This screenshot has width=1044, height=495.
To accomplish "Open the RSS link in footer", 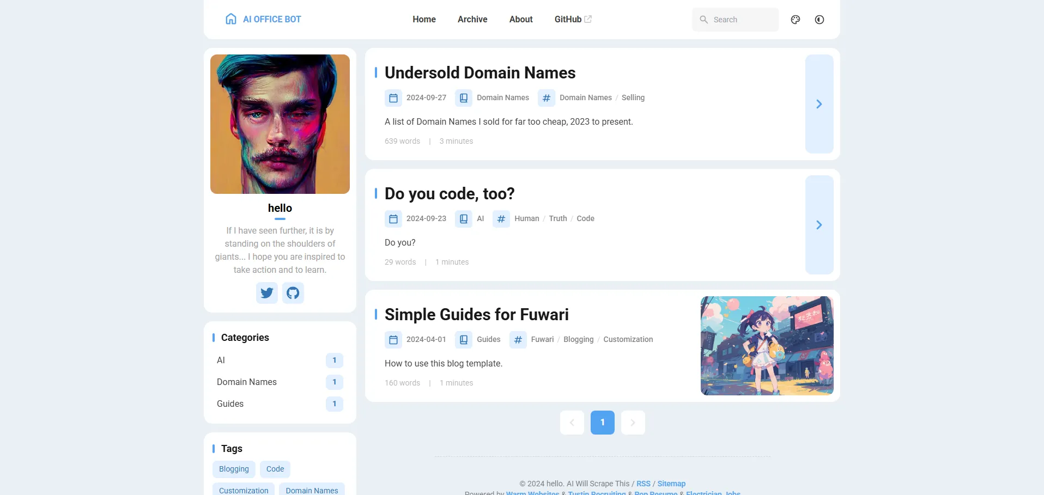I will click(x=644, y=484).
